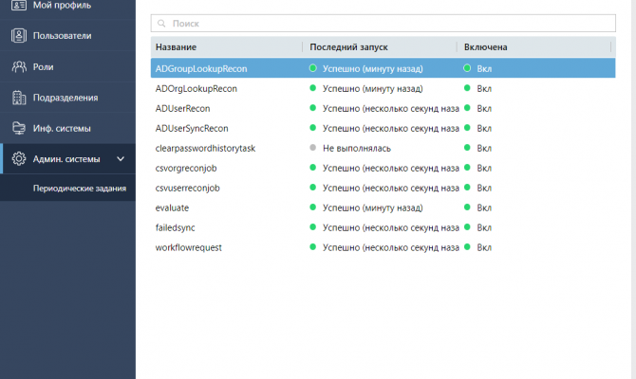Open Периодические задания submenu item

click(x=80, y=188)
